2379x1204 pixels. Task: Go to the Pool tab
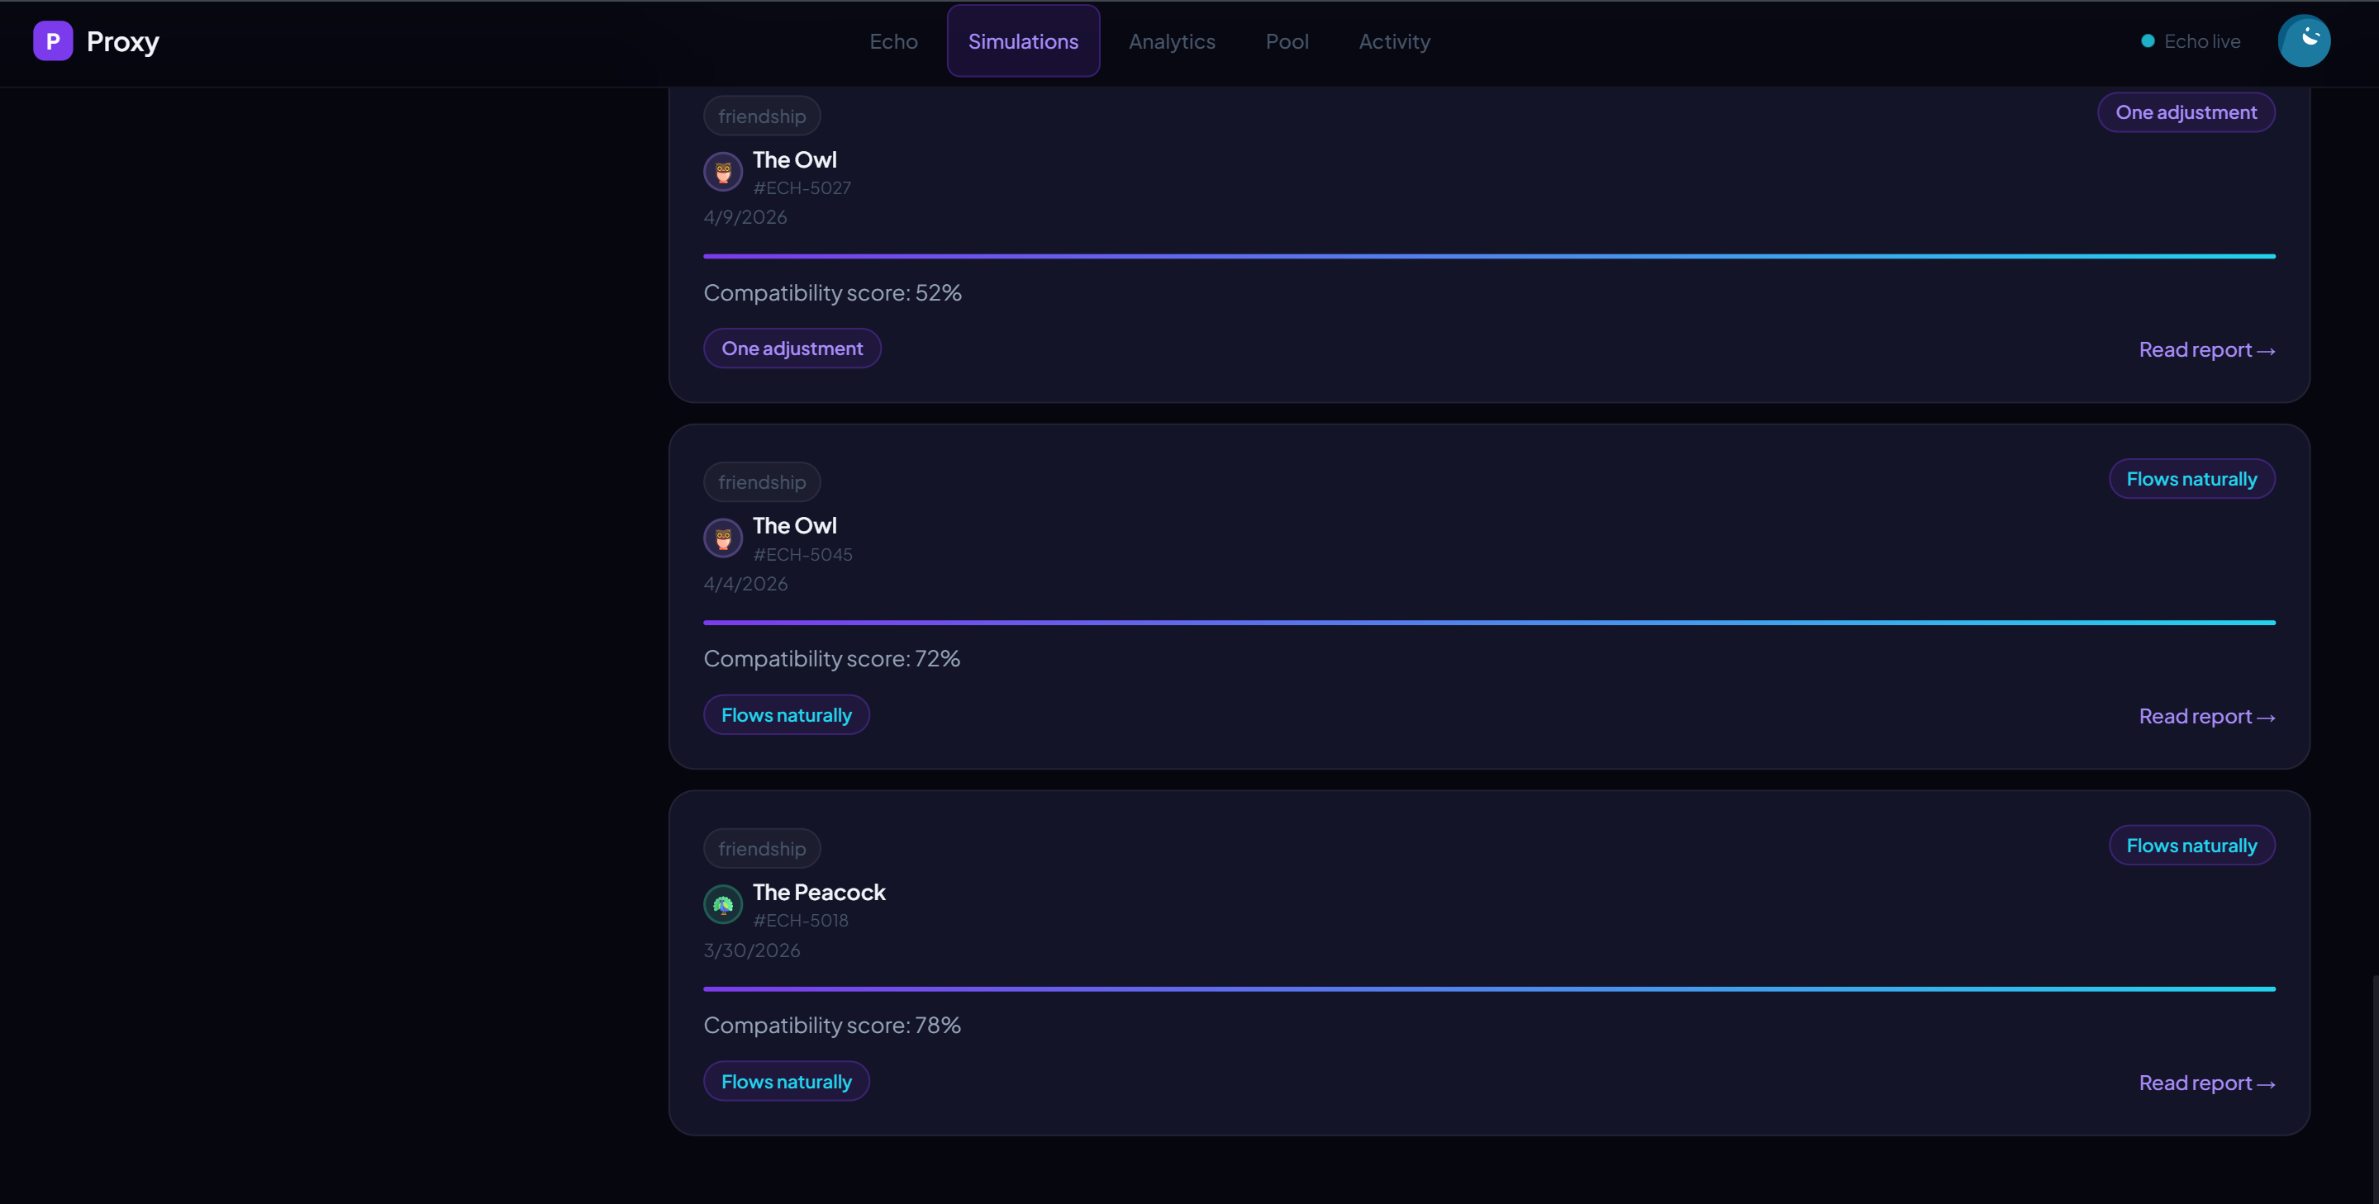(1287, 41)
